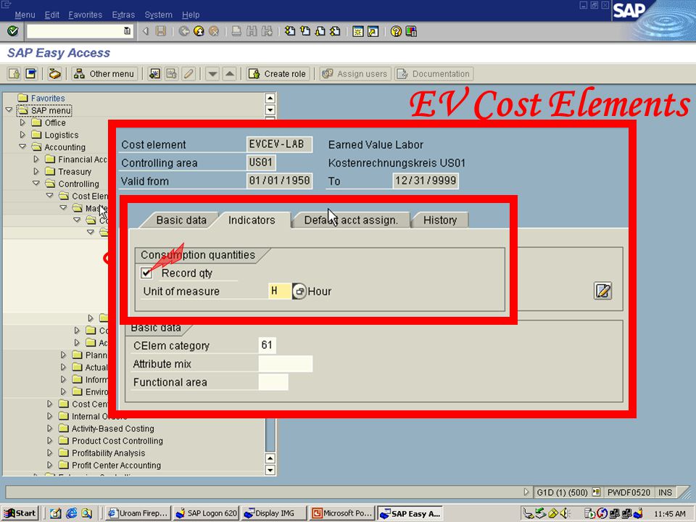Click the Move Favorites Down arrow
The width and height of the screenshot is (696, 522).
pos(212,74)
